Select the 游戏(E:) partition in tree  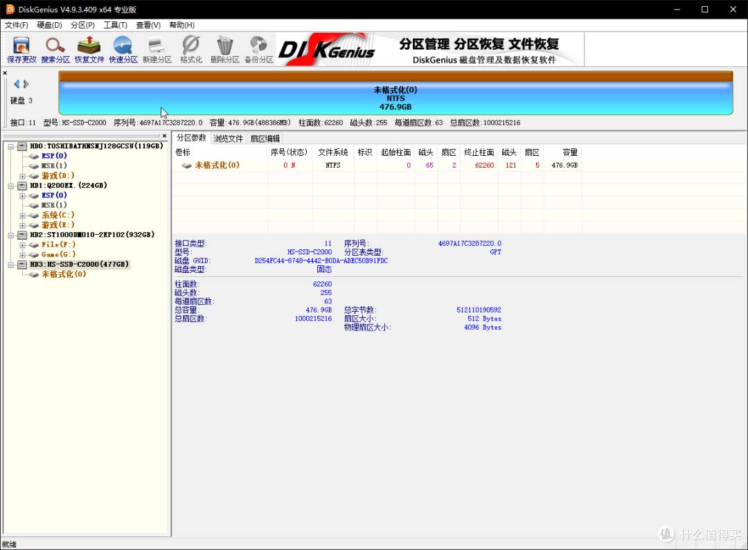57,224
